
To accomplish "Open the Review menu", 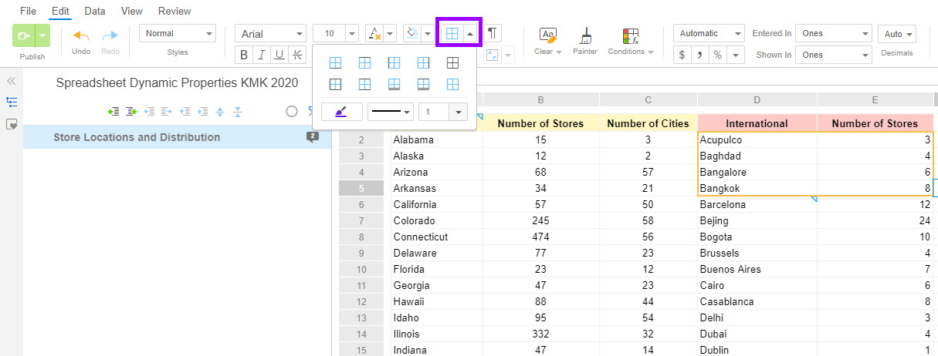I will [x=174, y=12].
